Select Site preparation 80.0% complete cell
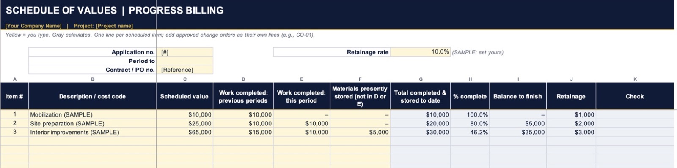Image resolution: width=677 pixels, height=168 pixels. click(470, 123)
